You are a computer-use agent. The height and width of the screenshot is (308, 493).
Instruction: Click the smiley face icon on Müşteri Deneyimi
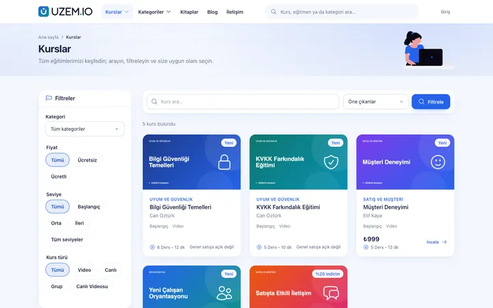tap(438, 162)
